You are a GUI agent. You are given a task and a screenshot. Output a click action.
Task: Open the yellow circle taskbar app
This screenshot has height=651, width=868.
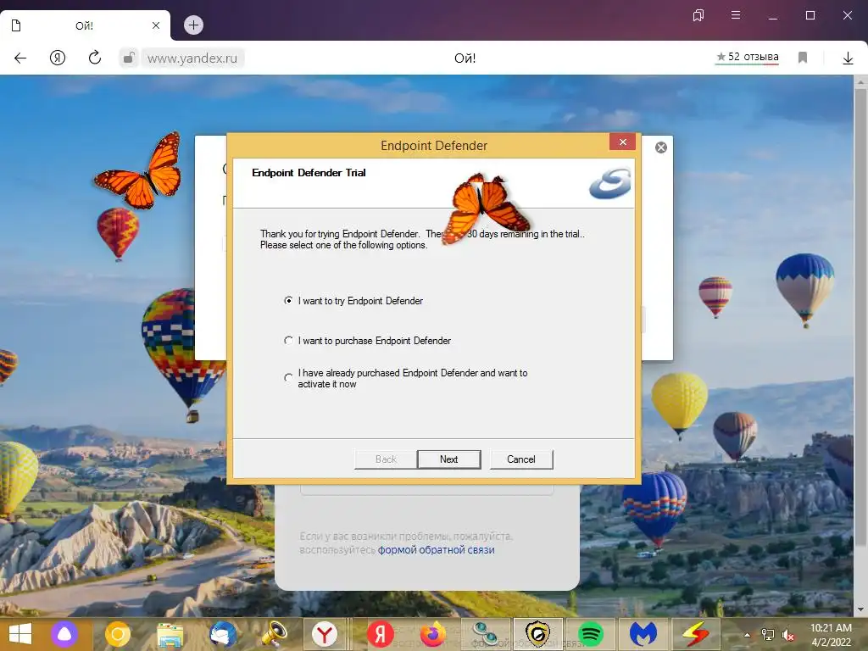coord(117,634)
